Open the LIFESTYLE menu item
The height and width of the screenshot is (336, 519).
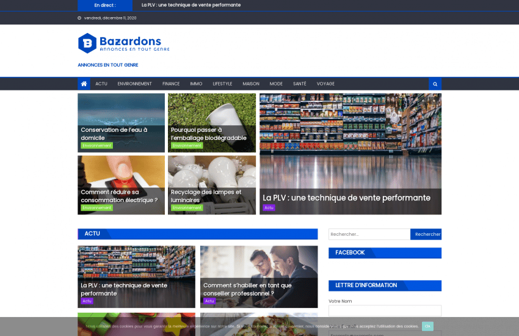(x=222, y=84)
